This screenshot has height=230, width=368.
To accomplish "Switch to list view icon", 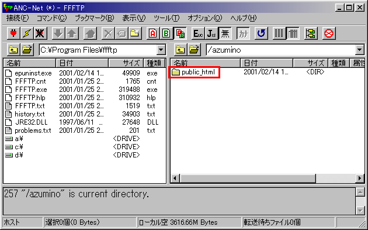I will (279, 33).
